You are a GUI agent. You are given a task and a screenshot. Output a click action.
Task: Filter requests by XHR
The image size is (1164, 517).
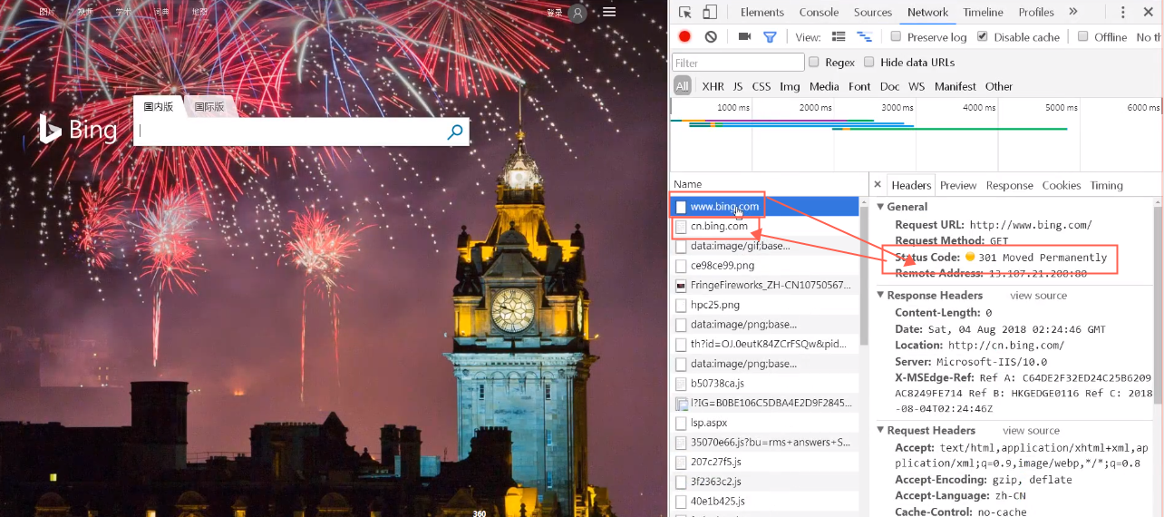(x=713, y=86)
